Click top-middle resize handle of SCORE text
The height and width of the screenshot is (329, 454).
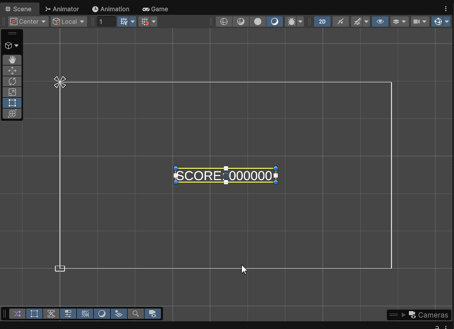point(226,168)
